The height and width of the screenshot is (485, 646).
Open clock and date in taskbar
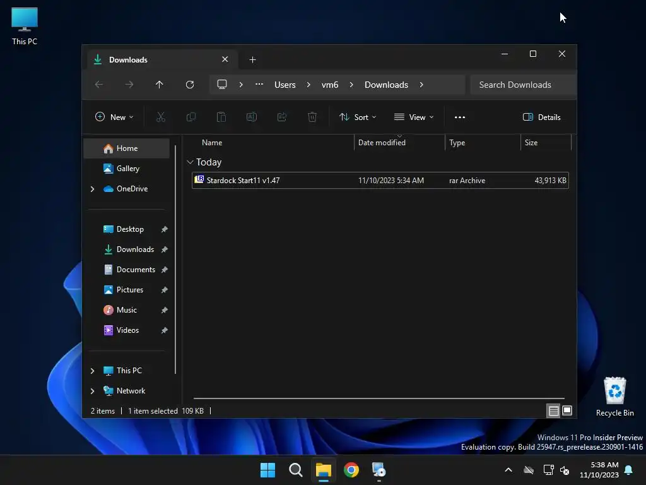point(599,470)
